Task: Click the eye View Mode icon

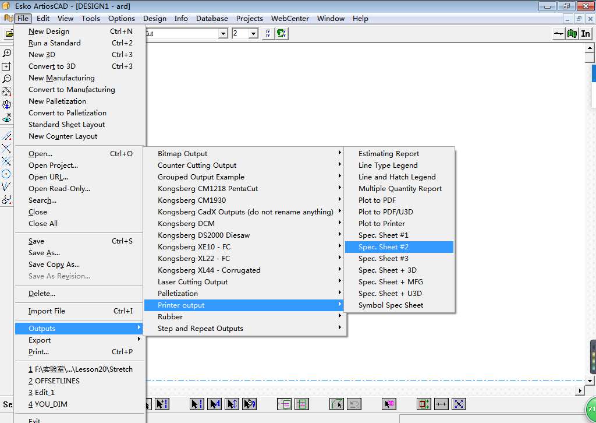Action: click(x=6, y=118)
